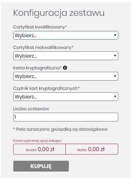Screen dimensions: 134x179
Task: Click the arrow of Certyfikat kwalifikowany select
Action: 115,35
